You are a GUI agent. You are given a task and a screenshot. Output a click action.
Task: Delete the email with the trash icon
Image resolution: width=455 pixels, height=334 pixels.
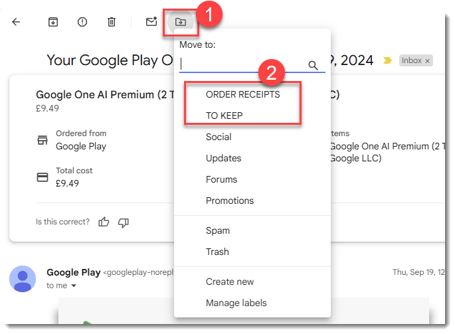112,22
